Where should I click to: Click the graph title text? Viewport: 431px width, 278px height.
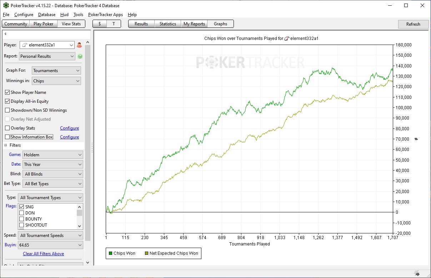[261, 38]
